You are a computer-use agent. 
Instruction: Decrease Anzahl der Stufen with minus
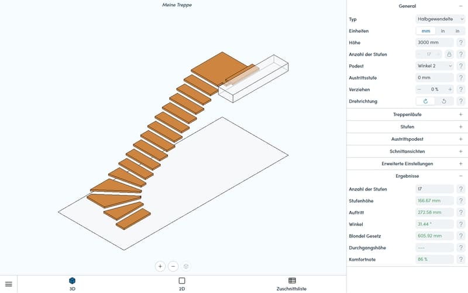419,54
